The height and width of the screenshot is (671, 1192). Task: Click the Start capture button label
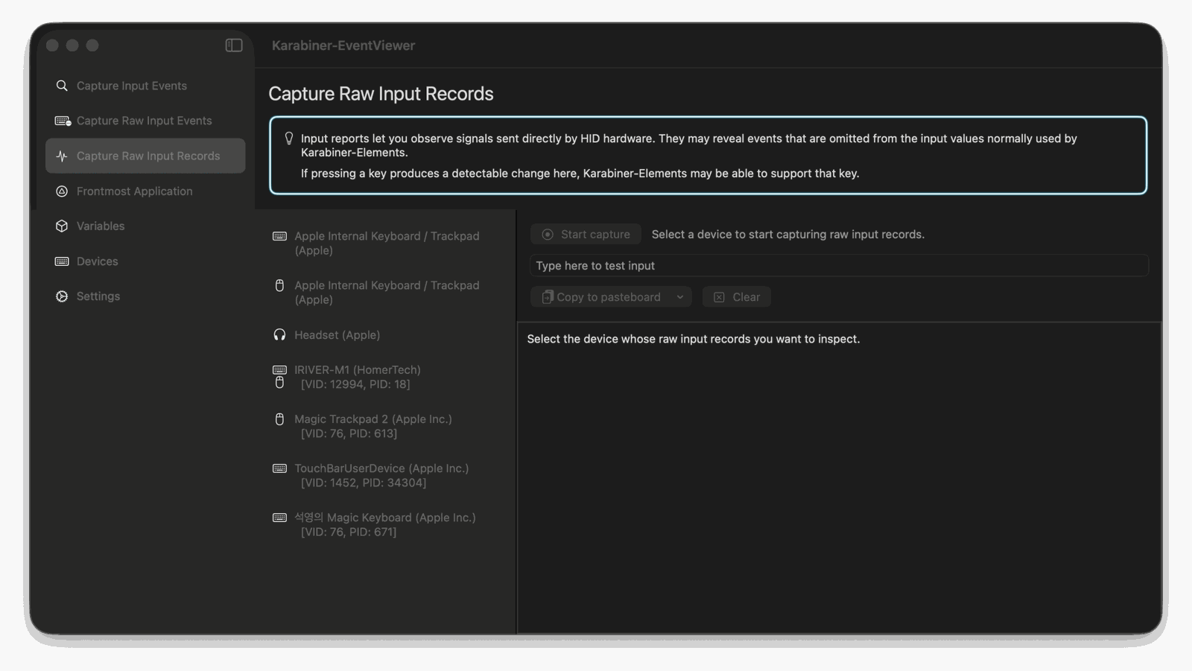[595, 235]
